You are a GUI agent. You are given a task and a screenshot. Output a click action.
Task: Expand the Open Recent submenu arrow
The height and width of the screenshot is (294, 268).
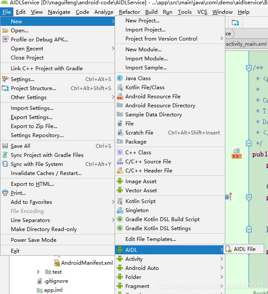(113, 48)
